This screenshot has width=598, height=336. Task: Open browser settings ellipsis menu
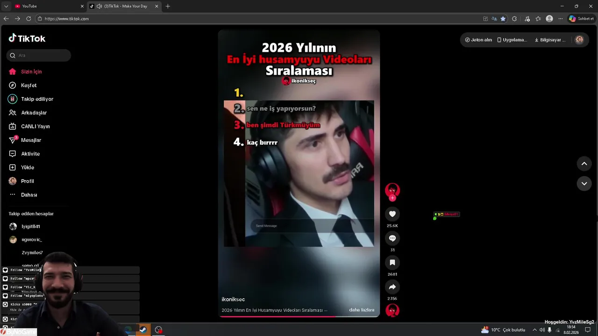pyautogui.click(x=561, y=19)
